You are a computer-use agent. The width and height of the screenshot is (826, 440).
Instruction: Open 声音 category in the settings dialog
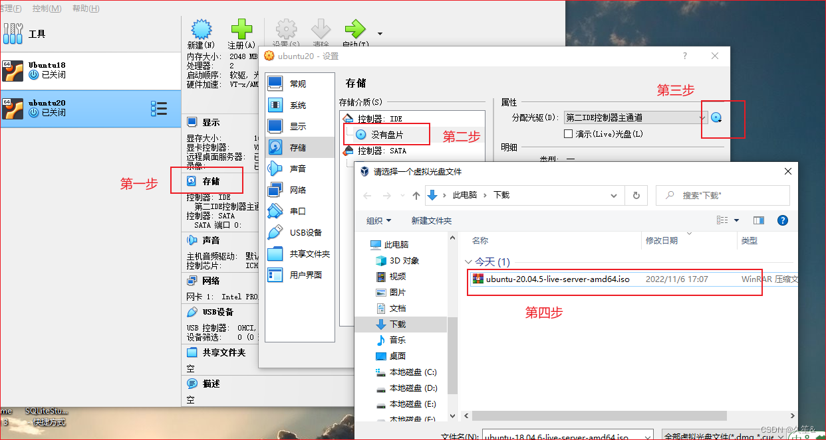(299, 169)
